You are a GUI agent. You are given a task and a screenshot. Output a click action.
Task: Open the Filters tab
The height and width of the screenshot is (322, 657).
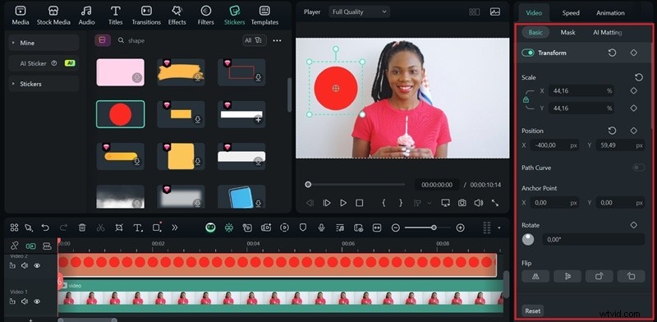[206, 16]
